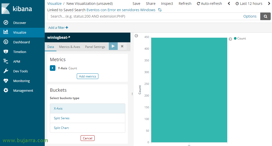Open Management gear icon
272x146 pixels.
coord(6,90)
